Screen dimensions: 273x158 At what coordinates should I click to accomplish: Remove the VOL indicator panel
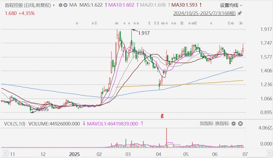click(x=241, y=124)
